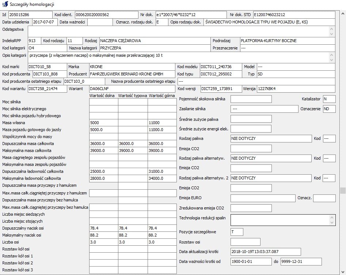Focus the Kod wersji field
The image size is (346, 275).
(x=221, y=89)
